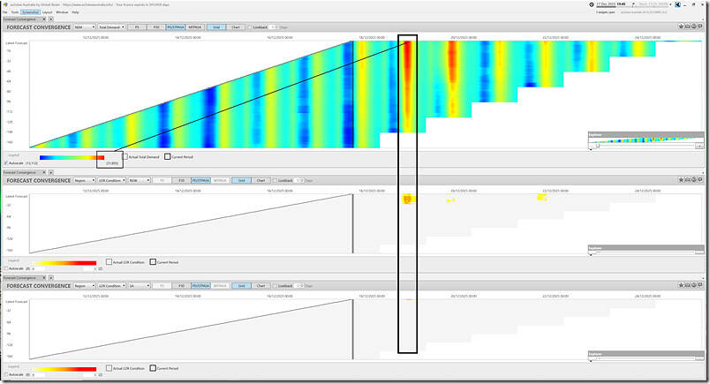Select PD/STPASA forecast in bottom widget
The image size is (710, 384).
coord(200,286)
